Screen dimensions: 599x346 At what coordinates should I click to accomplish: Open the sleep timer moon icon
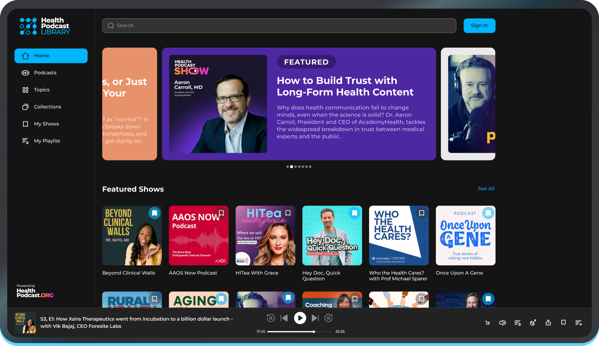533,323
